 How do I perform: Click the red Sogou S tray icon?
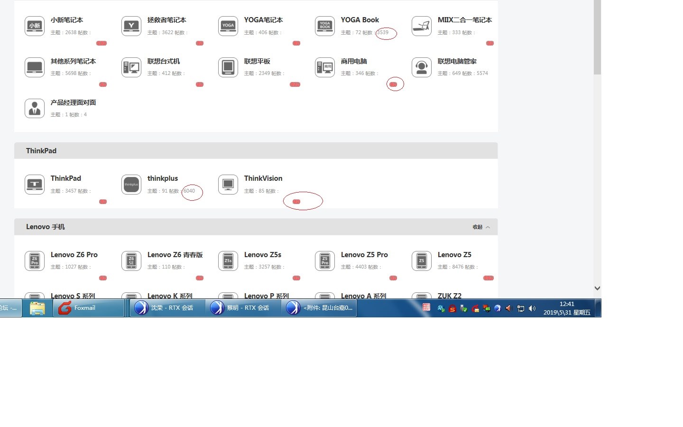[452, 309]
